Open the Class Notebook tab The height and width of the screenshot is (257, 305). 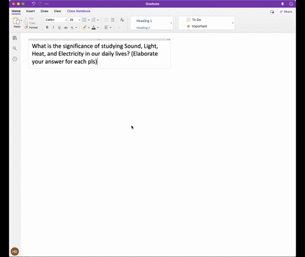click(79, 11)
